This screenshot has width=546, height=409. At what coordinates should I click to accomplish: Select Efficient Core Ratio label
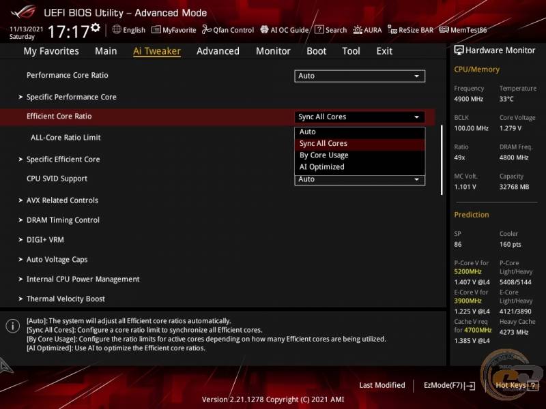pyautogui.click(x=59, y=117)
